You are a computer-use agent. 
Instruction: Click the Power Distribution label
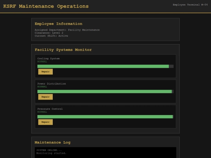pos(52,83)
